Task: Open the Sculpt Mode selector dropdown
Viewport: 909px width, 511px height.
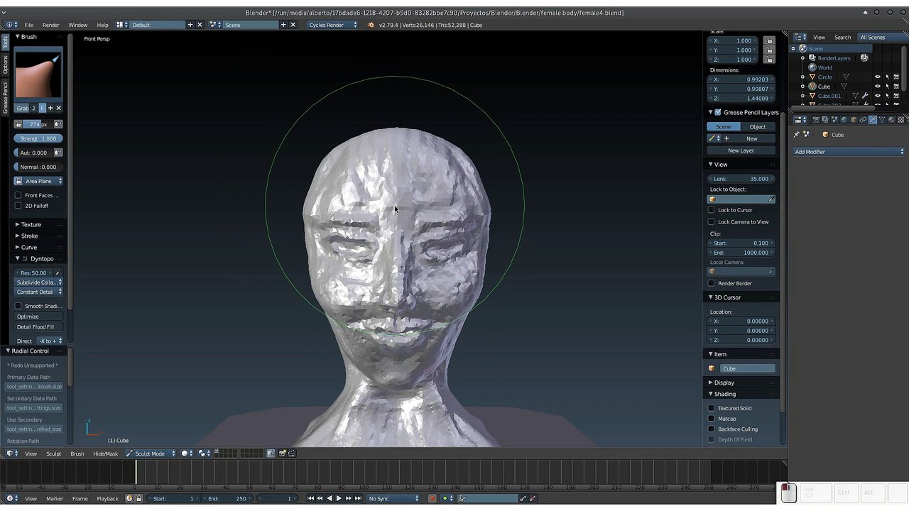Action: tap(151, 454)
